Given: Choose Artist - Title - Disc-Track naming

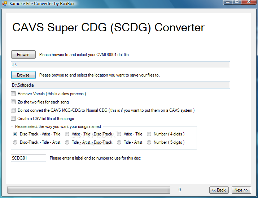Looking at the screenshot, I should point(67,134).
